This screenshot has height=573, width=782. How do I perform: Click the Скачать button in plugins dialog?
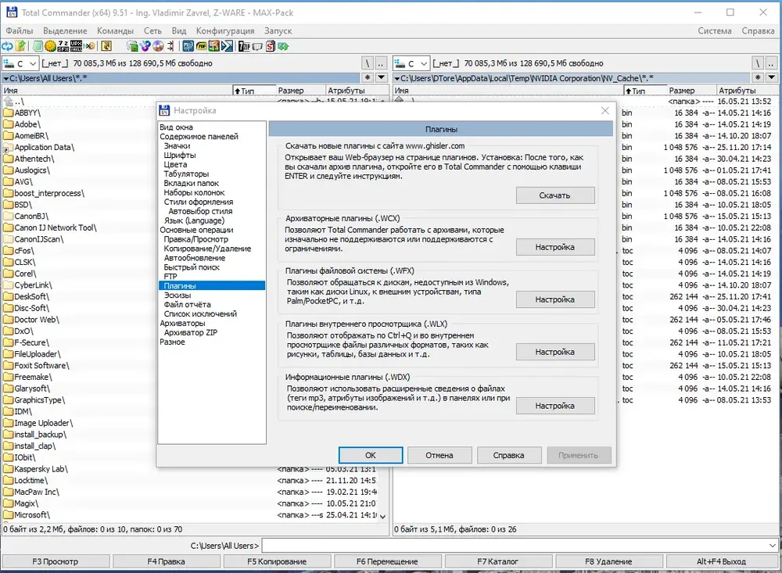555,195
